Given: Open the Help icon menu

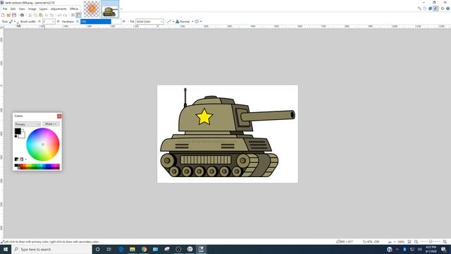Looking at the screenshot, I should coord(448,8).
